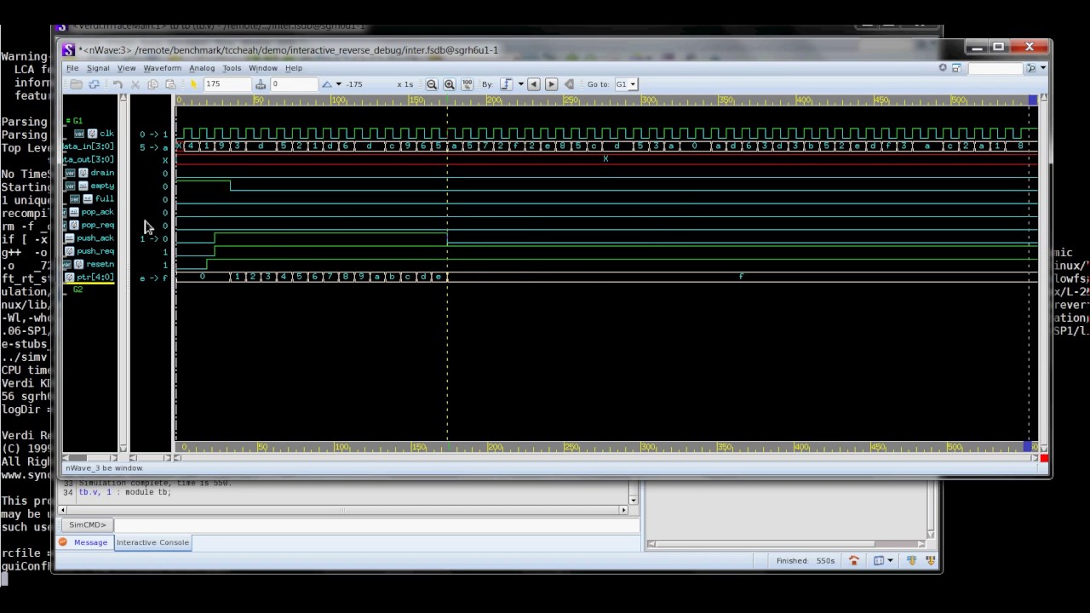Click the search backward arrow button
The width and height of the screenshot is (1090, 613).
click(534, 84)
